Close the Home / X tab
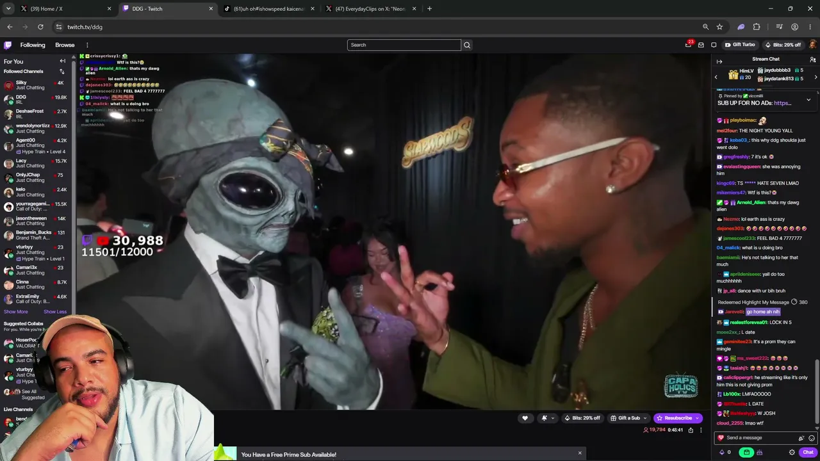The height and width of the screenshot is (461, 820). [109, 9]
